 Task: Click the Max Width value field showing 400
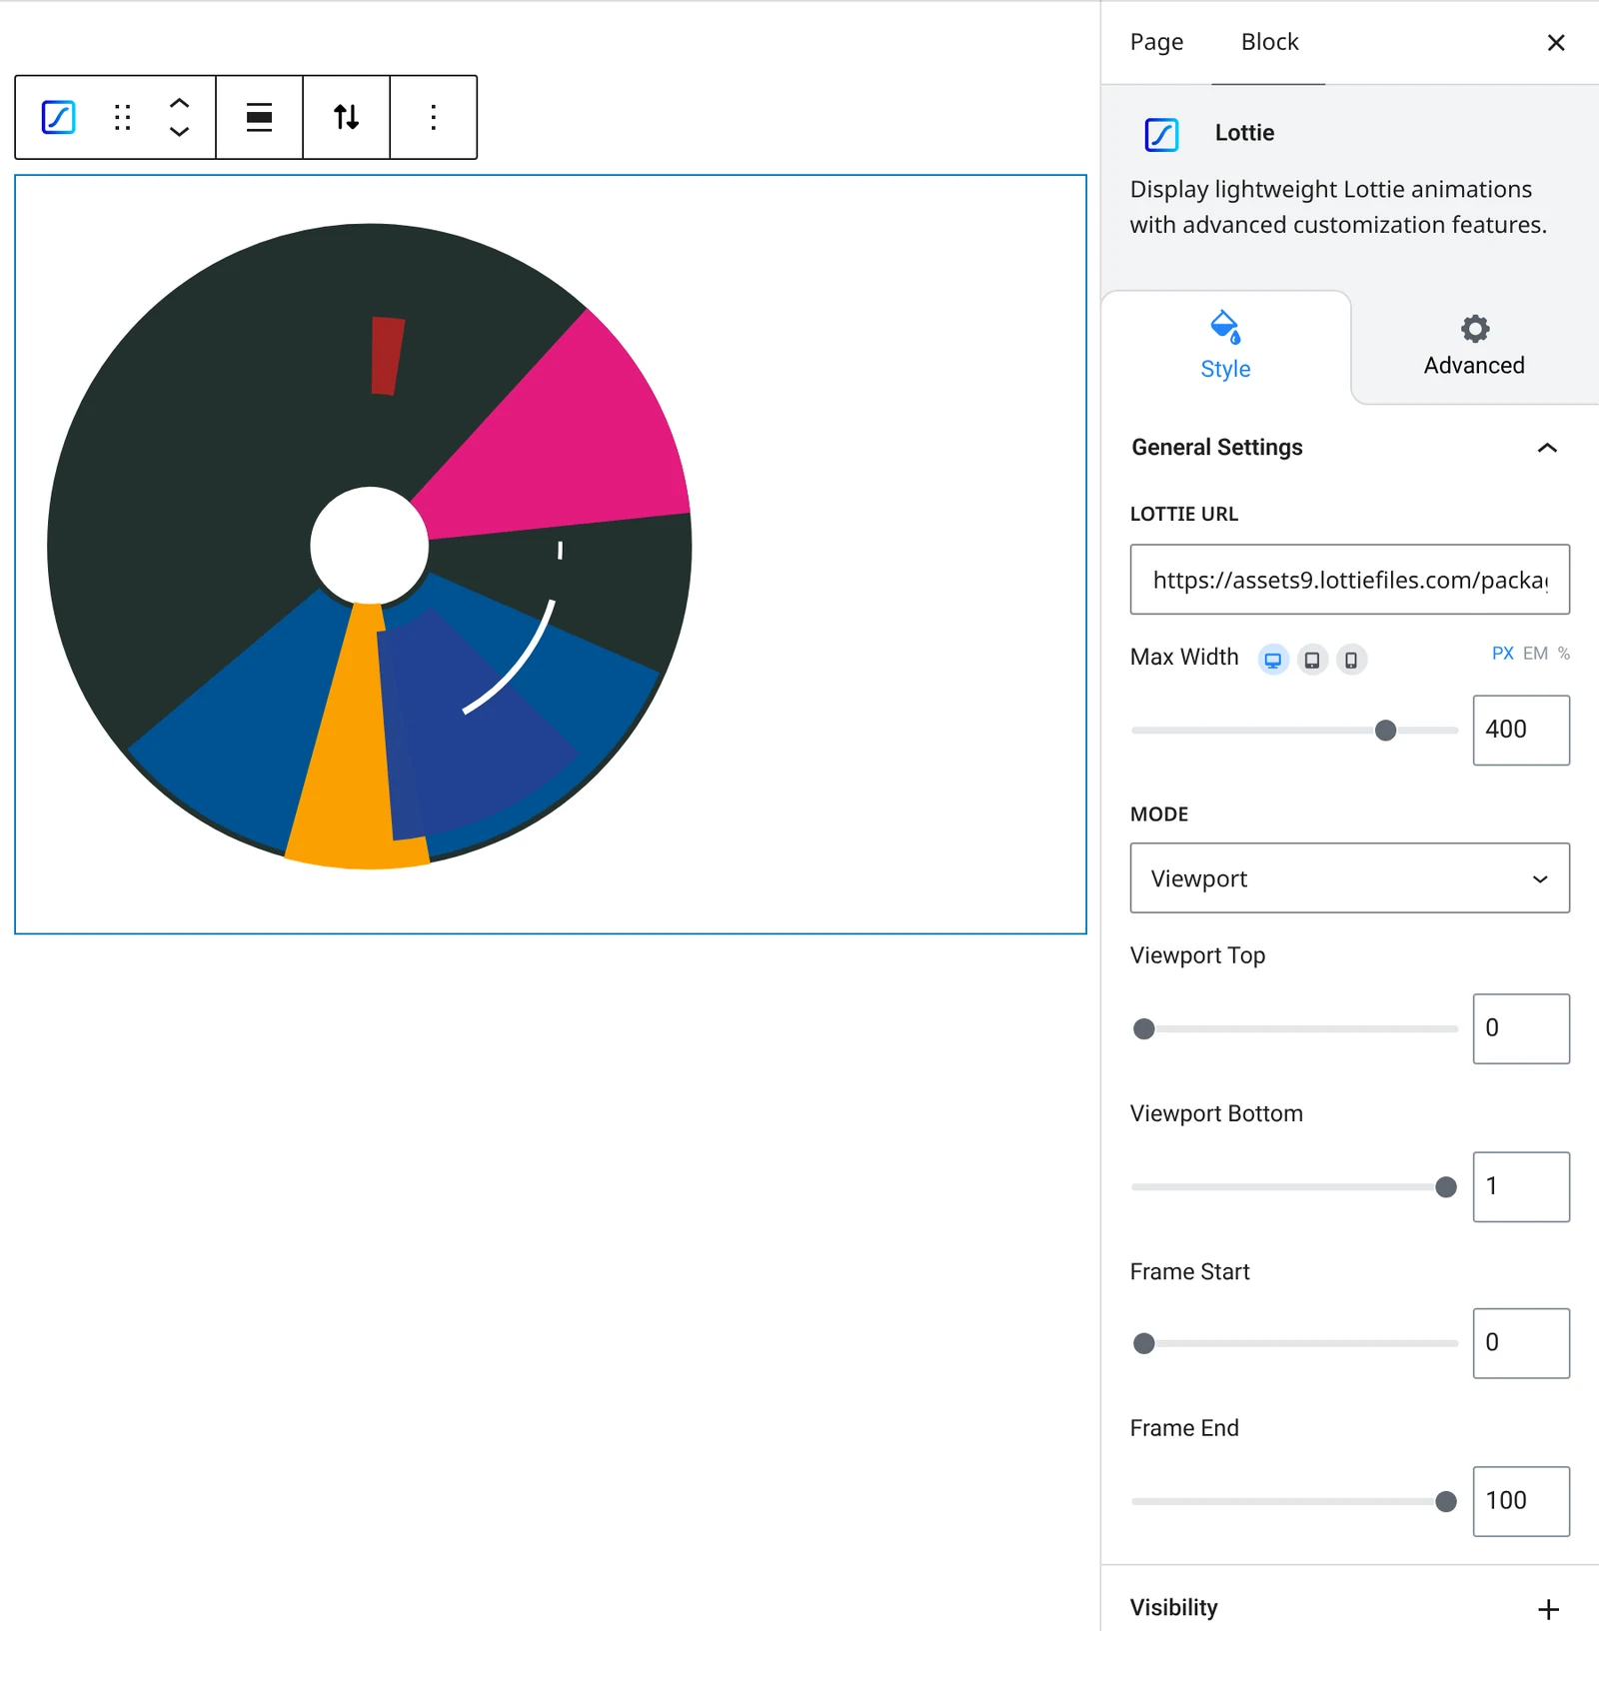(x=1521, y=731)
